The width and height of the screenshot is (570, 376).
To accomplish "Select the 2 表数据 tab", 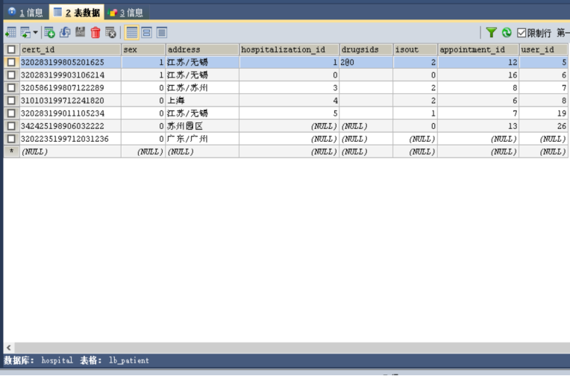I will [77, 13].
